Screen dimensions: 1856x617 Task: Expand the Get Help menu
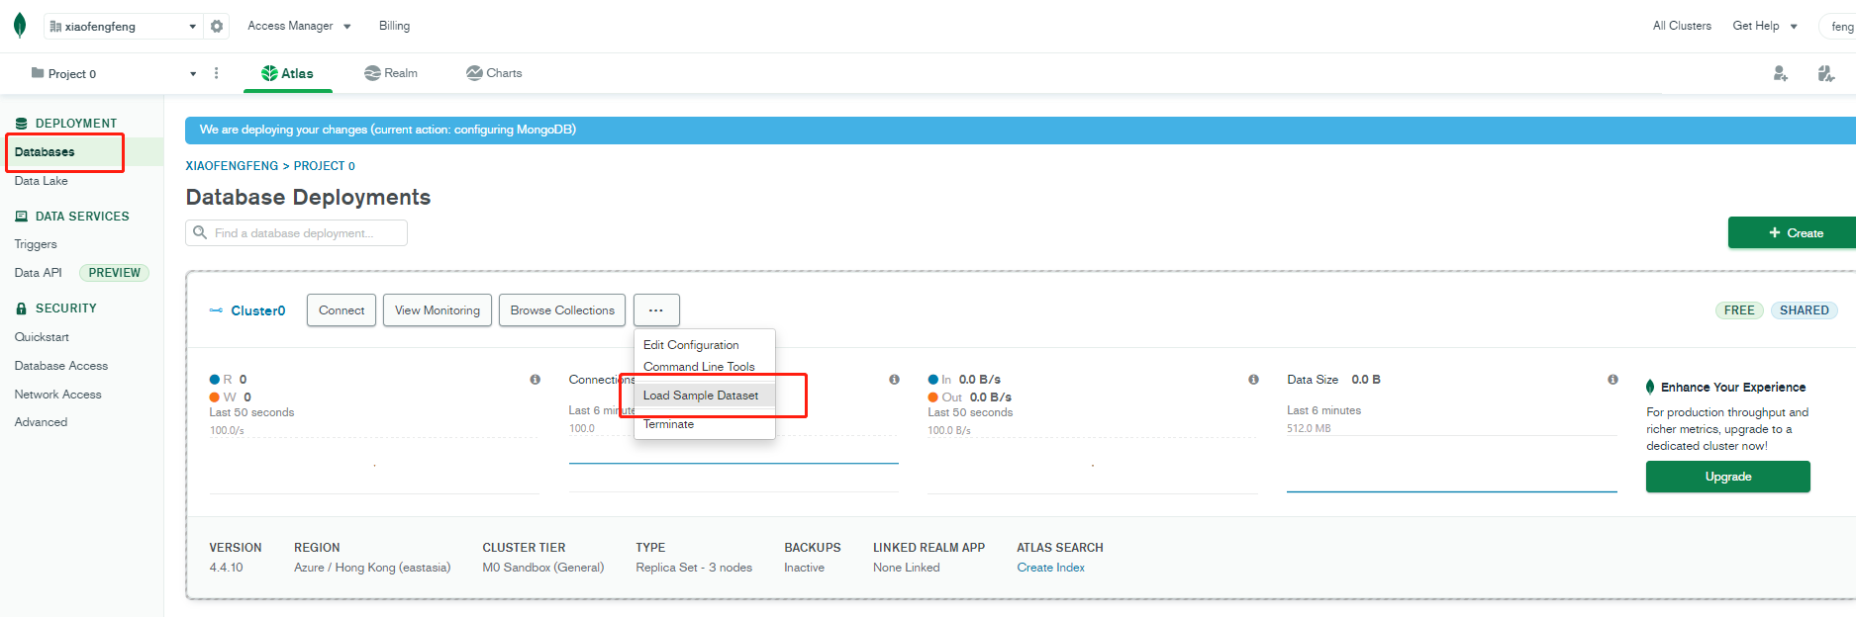(1765, 26)
